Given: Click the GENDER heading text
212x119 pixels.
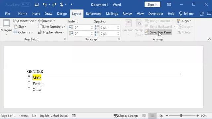Looking at the screenshot, I should click(35, 71).
